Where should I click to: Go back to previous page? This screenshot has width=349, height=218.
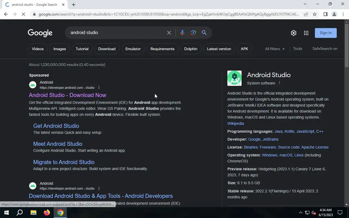coord(6,14)
